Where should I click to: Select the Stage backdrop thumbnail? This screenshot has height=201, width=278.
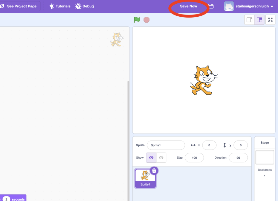[x=265, y=157]
